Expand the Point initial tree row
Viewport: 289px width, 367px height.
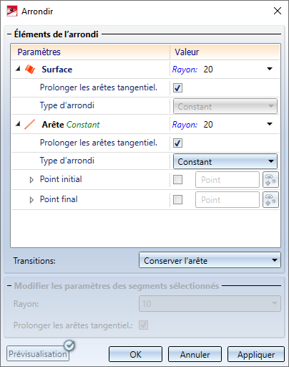31,180
